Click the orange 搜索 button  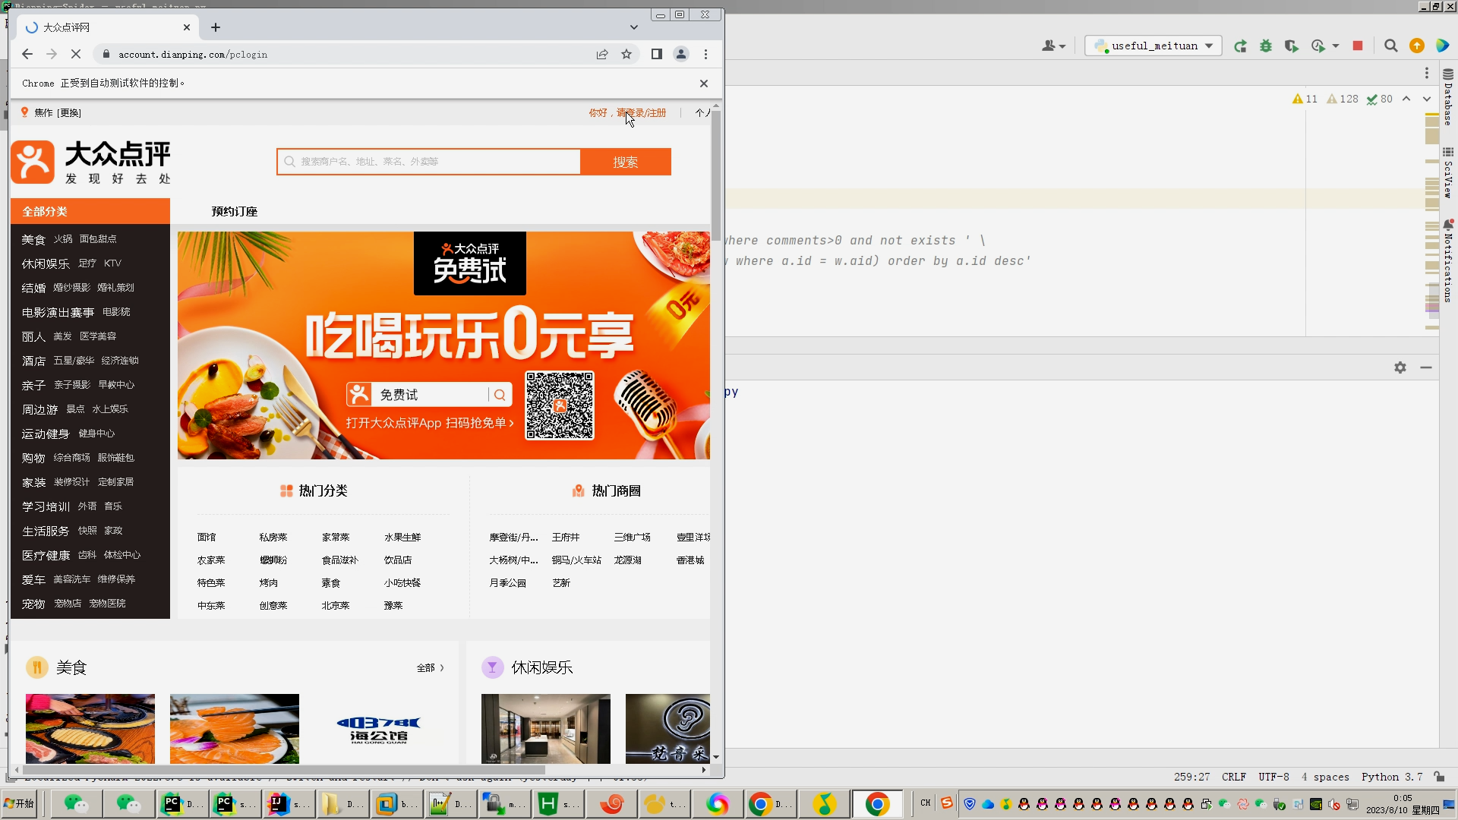pyautogui.click(x=626, y=162)
